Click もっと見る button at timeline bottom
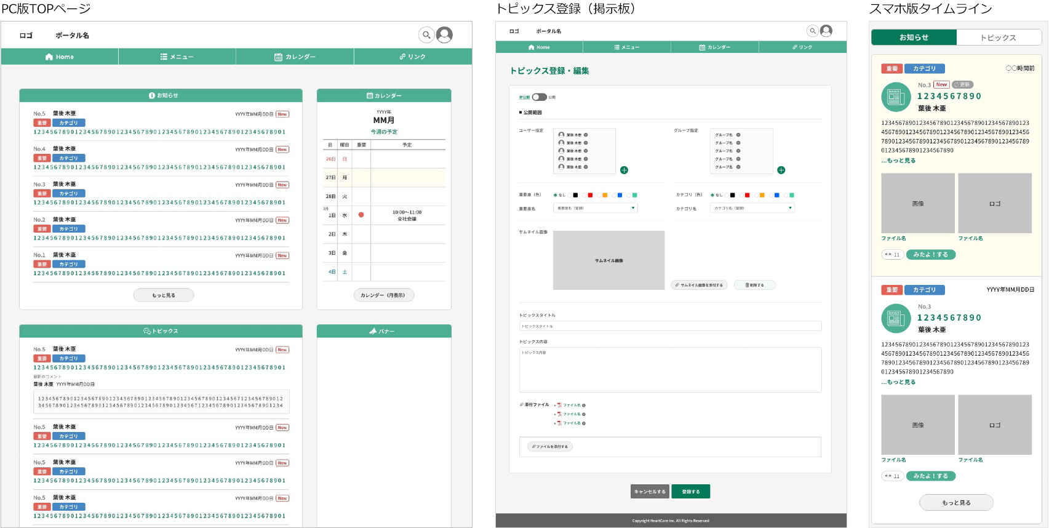The width and height of the screenshot is (1049, 528). (957, 503)
